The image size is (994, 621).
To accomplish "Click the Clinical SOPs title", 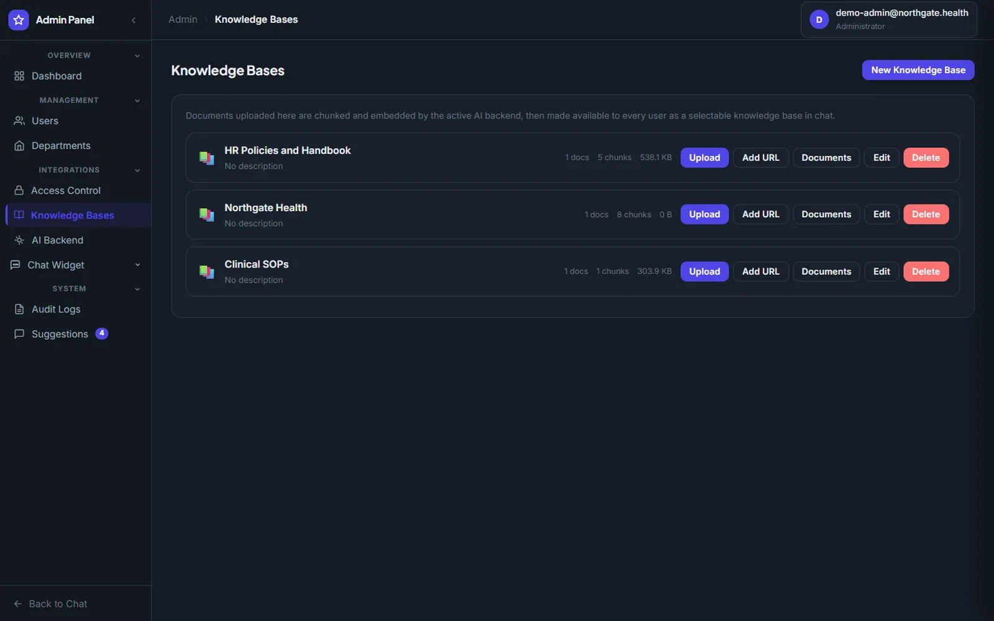I will pyautogui.click(x=257, y=264).
